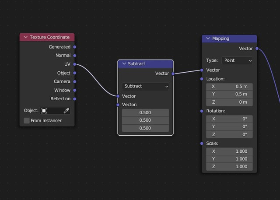Click the Mapping Vector input socket
Viewport: 280px width, 200px height.
[x=202, y=70]
